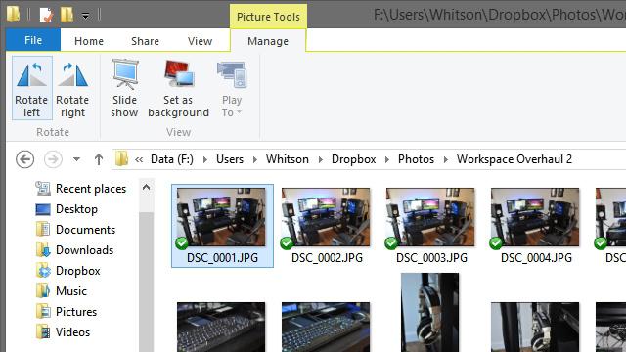Set picture as desktop background
626x352 pixels.
pos(178,88)
